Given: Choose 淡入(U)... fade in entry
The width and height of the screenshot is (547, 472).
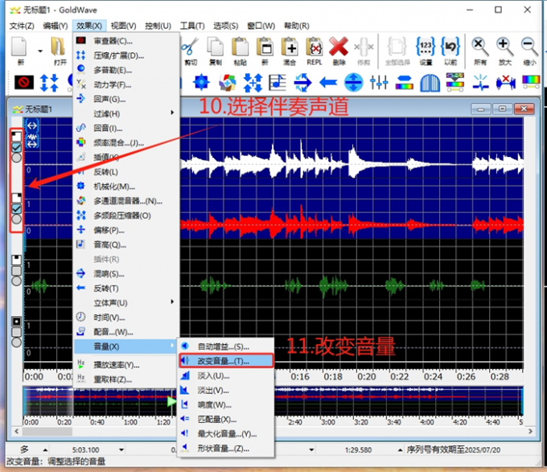Looking at the screenshot, I should coord(226,376).
